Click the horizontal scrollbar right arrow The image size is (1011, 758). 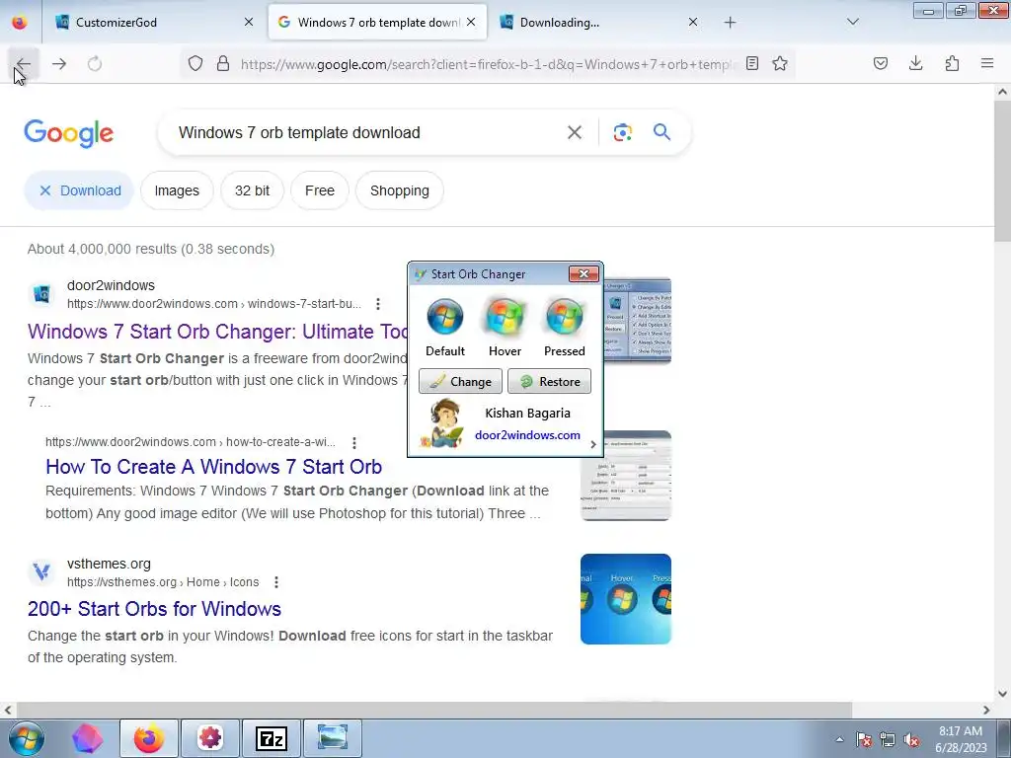coord(986,710)
